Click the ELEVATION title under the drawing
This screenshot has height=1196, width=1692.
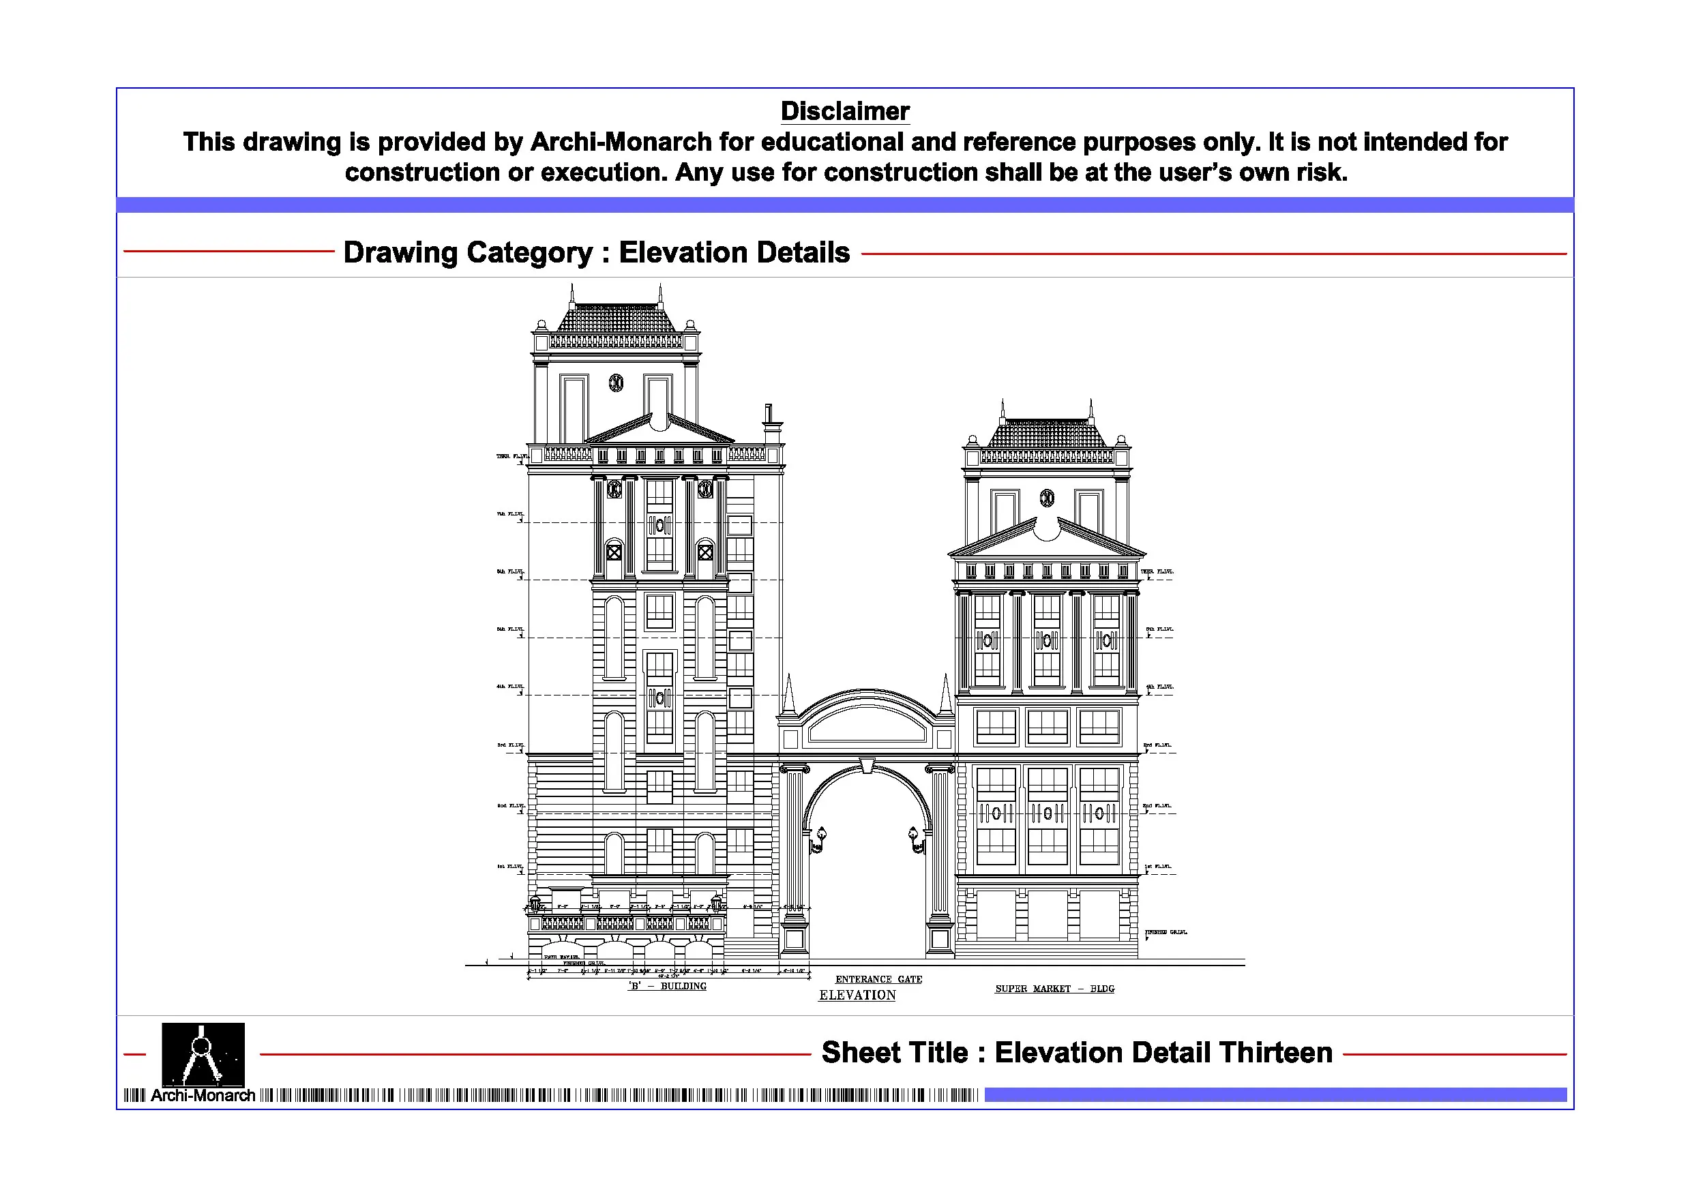[857, 996]
